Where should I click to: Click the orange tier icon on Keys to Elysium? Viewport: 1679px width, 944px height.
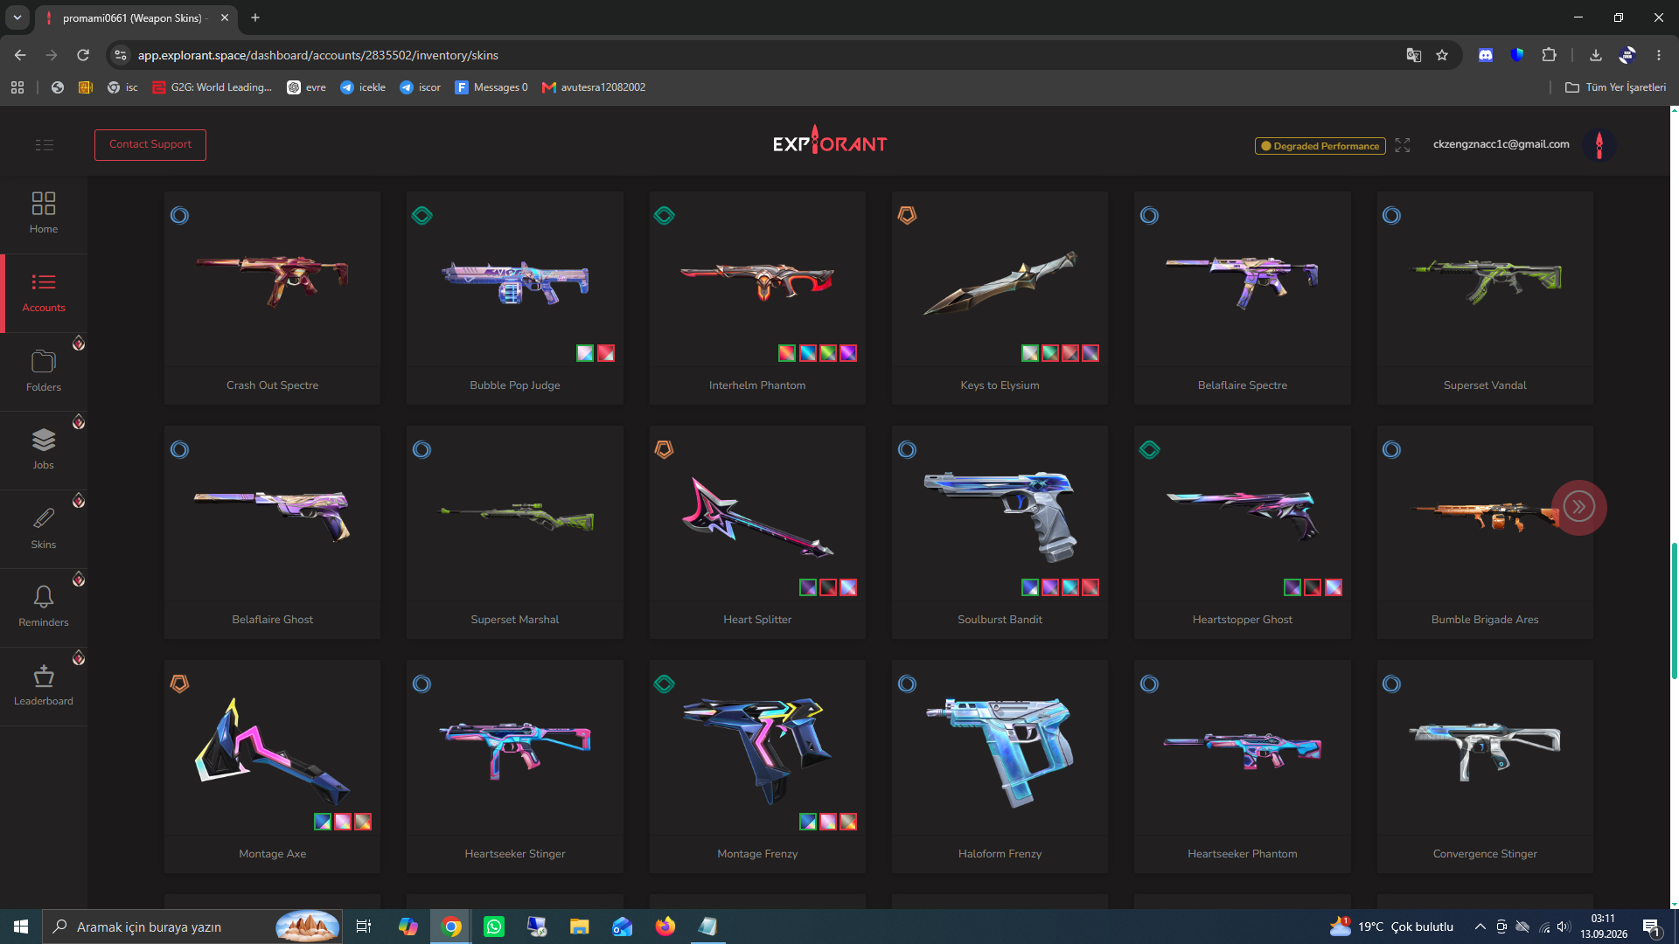tap(907, 215)
